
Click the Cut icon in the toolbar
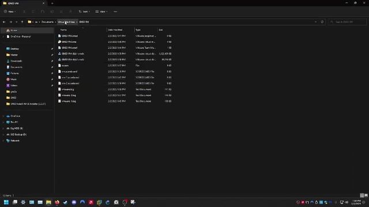point(24,11)
